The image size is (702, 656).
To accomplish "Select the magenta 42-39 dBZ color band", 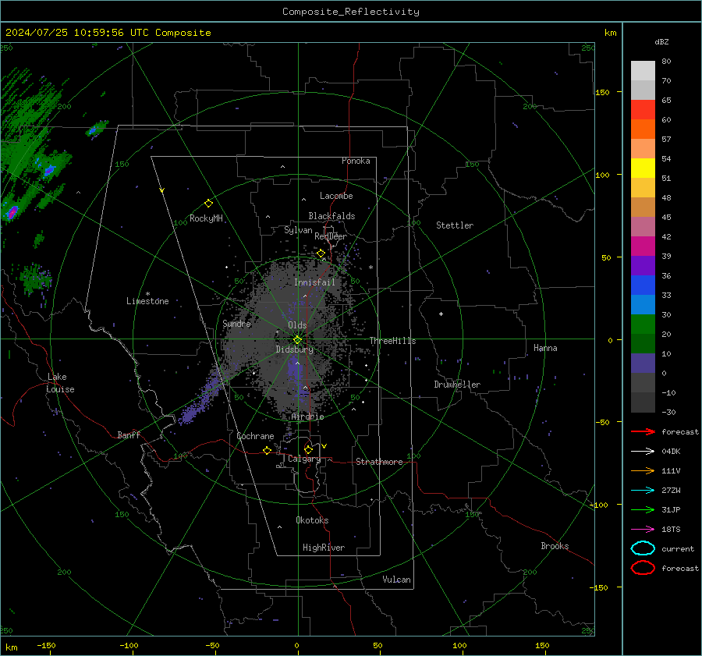I will 643,246.
